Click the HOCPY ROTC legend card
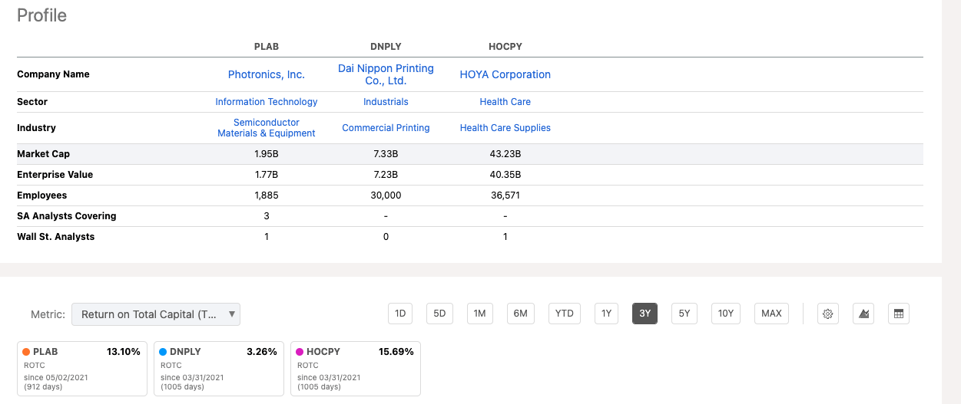The image size is (961, 404). [356, 369]
